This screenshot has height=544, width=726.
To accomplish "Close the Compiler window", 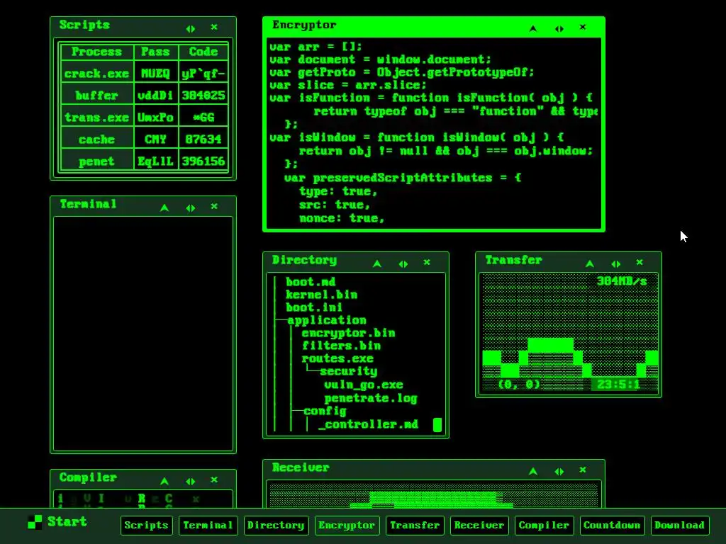I will tap(214, 480).
